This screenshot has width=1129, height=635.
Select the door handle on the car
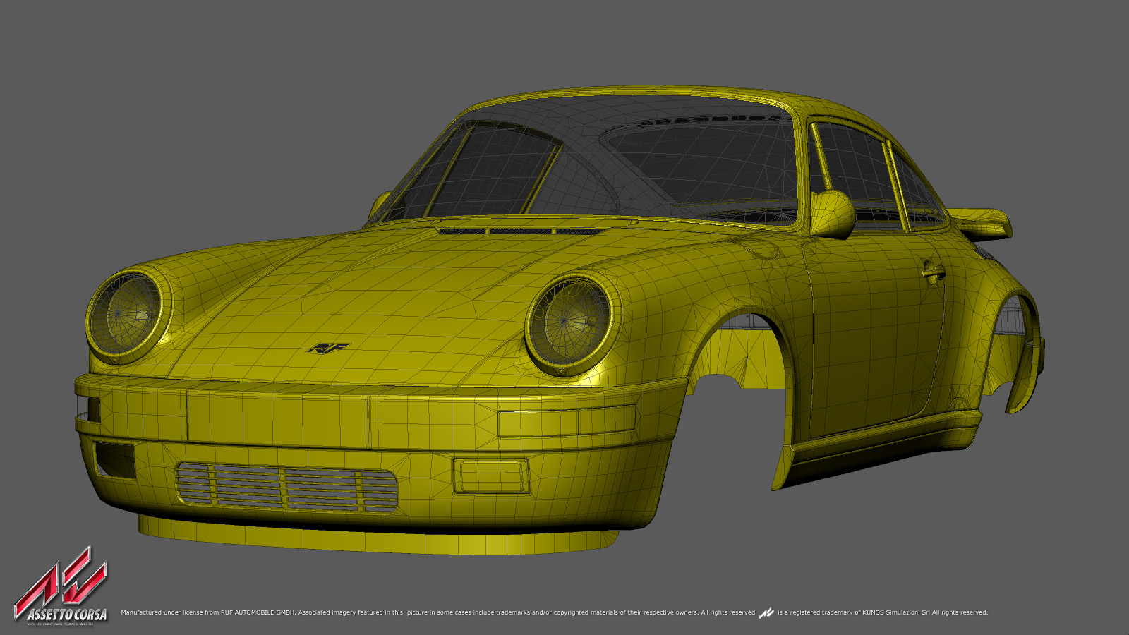pos(933,274)
